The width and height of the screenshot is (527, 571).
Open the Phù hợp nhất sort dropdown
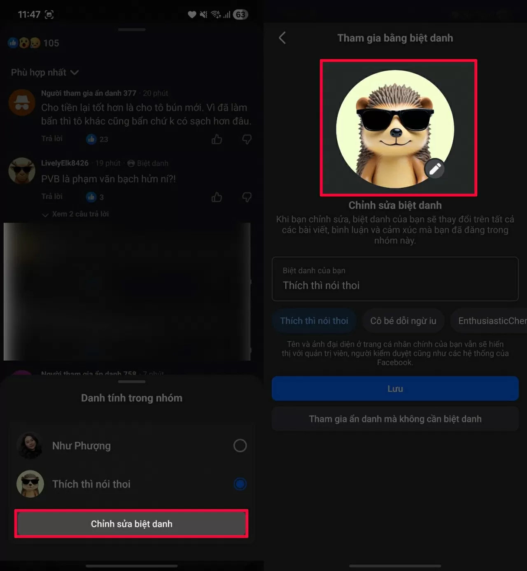coord(44,72)
